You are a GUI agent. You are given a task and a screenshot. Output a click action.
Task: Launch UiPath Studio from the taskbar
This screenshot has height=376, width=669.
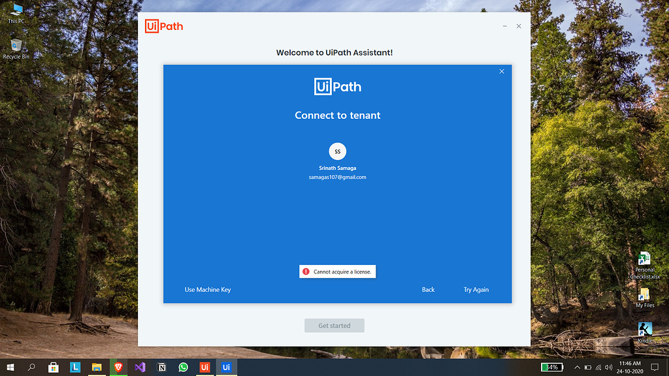click(204, 367)
